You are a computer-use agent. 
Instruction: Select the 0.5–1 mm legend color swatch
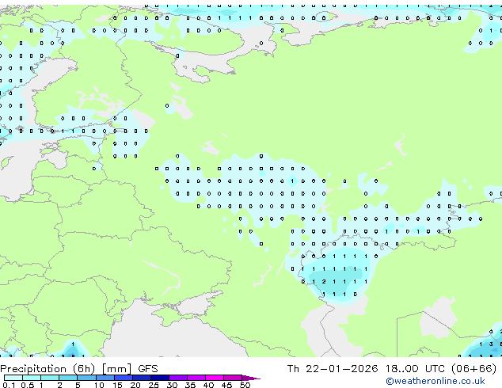pos(32,378)
